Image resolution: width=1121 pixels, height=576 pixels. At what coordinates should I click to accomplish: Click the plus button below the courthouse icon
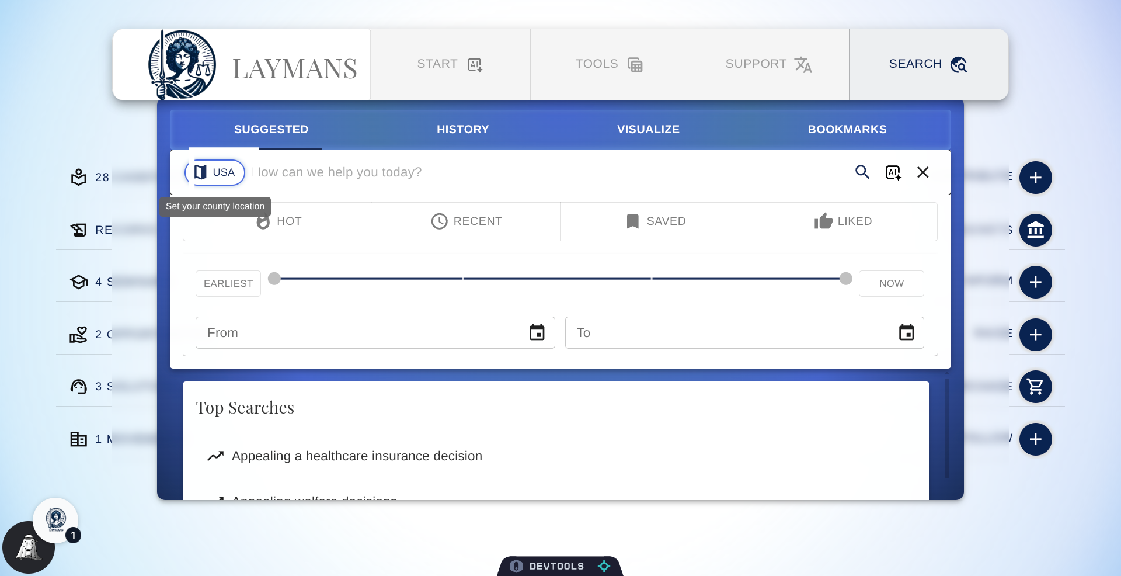pos(1036,282)
